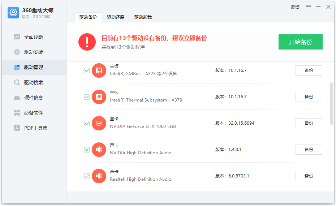This screenshot has height=206, width=336.
Task: Click the 共找到13个驱动程序 summary text
Action: (123, 47)
